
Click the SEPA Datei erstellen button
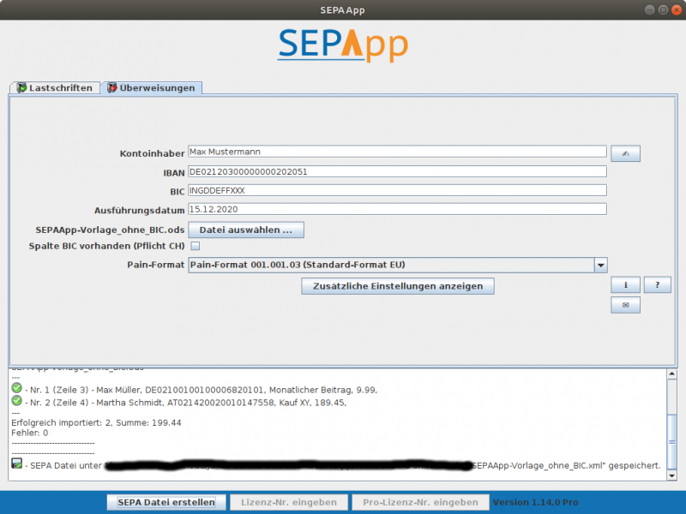coord(165,502)
